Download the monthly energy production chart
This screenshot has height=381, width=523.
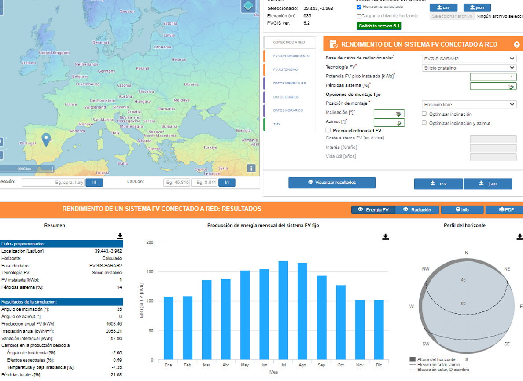click(385, 237)
